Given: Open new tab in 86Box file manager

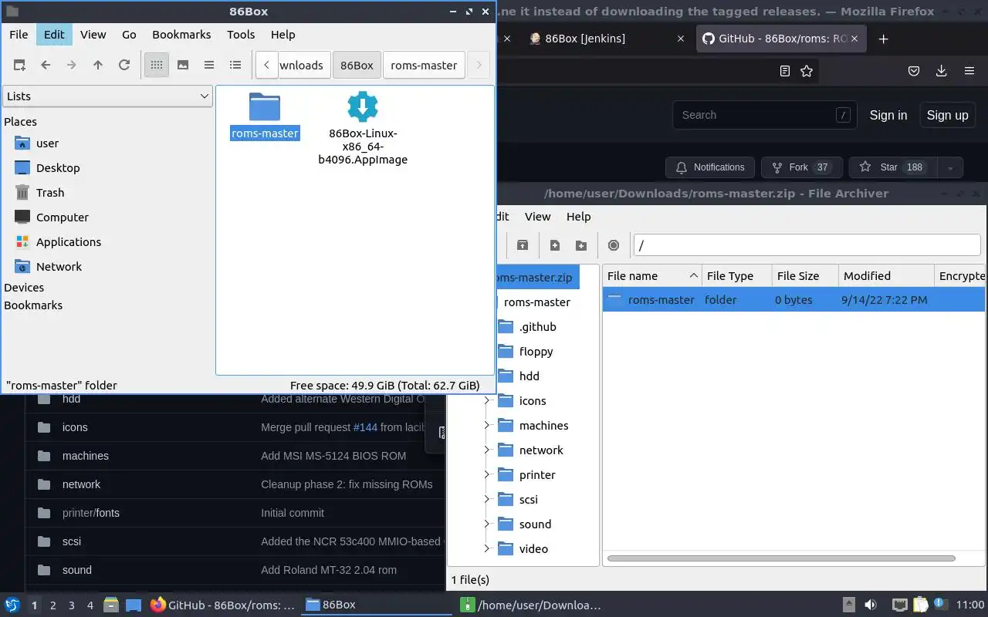Looking at the screenshot, I should [x=19, y=66].
